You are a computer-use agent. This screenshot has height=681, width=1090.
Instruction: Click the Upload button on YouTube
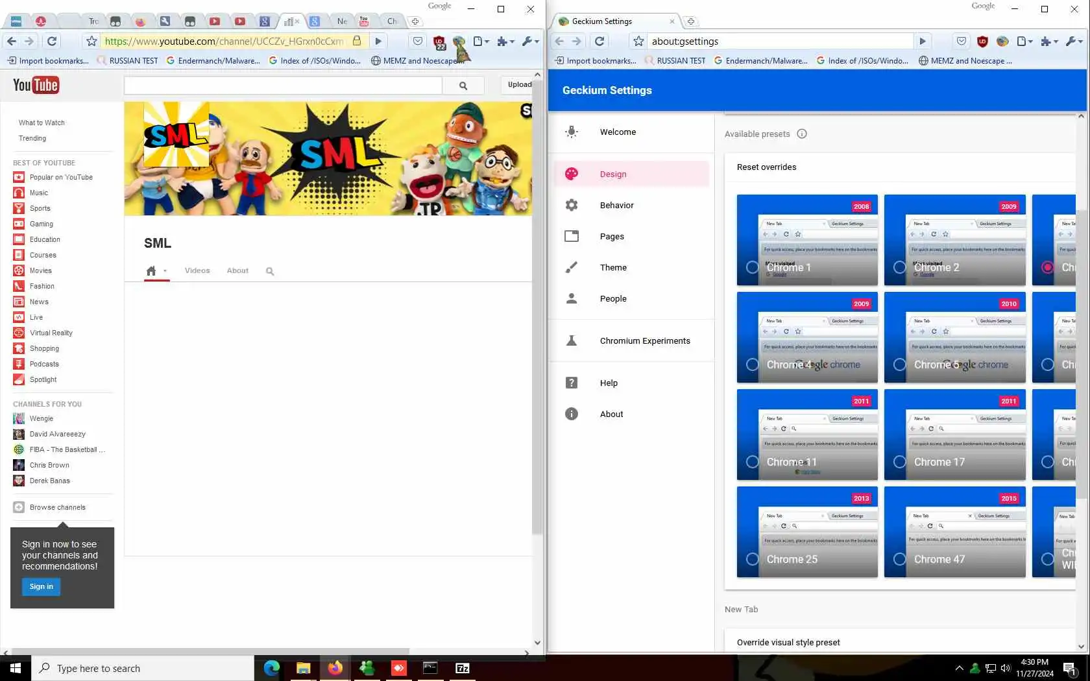[x=517, y=85]
